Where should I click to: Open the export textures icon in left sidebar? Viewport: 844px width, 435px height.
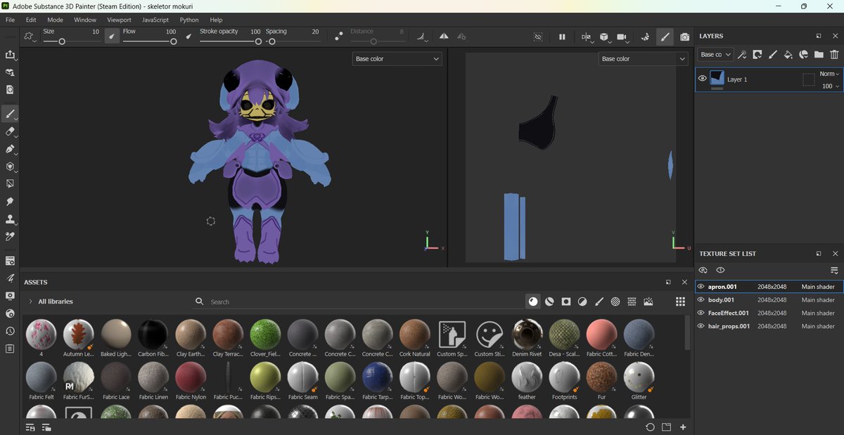pyautogui.click(x=10, y=54)
